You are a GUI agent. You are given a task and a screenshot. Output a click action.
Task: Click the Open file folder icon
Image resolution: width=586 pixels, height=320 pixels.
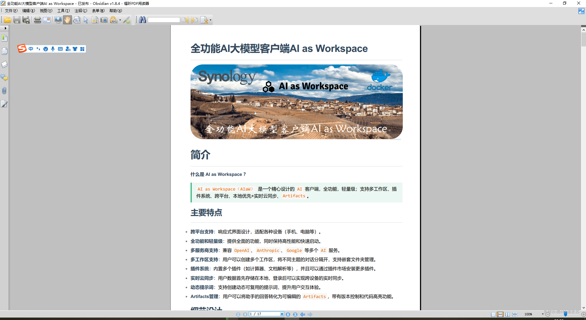(8, 20)
